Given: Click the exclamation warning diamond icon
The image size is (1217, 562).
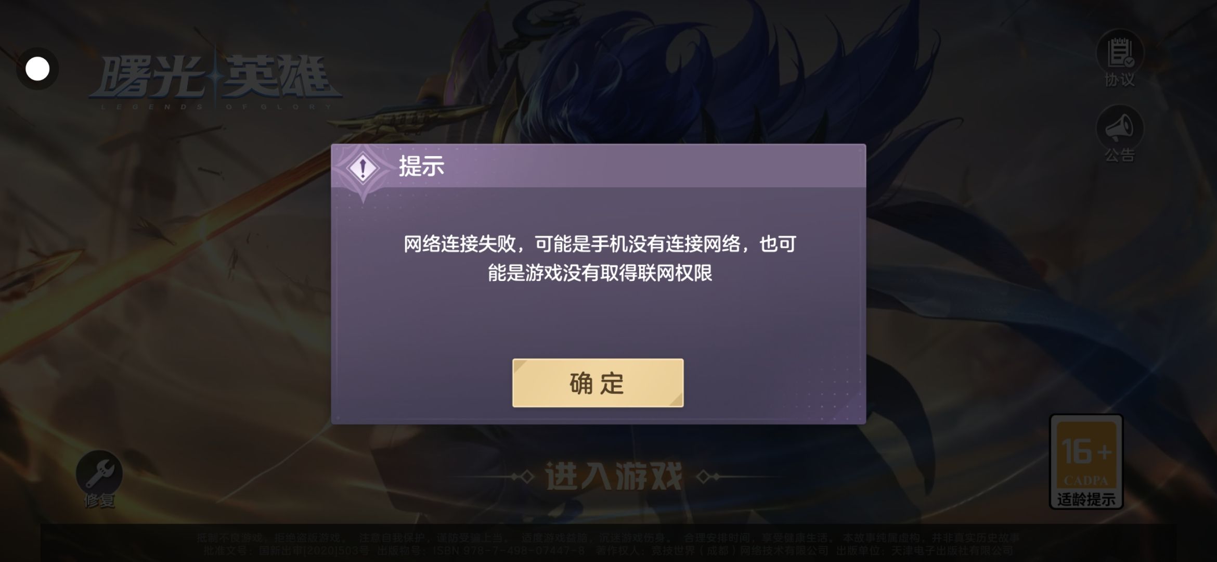Looking at the screenshot, I should coord(363,169).
